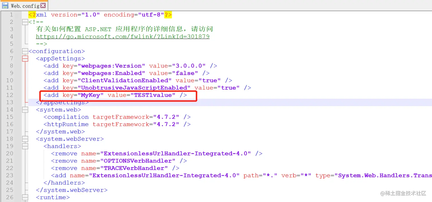The height and width of the screenshot is (202, 432).
Task: Click line number 23 in the margin
Action: coord(9,175)
